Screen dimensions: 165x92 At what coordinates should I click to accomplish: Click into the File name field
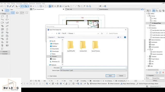click(93, 68)
